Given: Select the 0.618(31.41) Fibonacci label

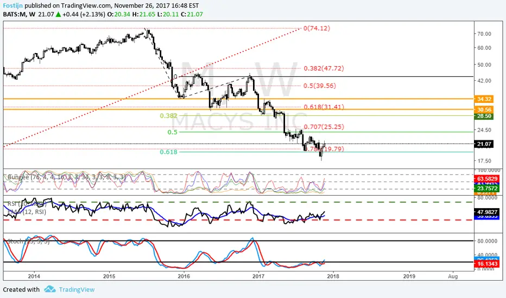Looking at the screenshot, I should click(324, 107).
